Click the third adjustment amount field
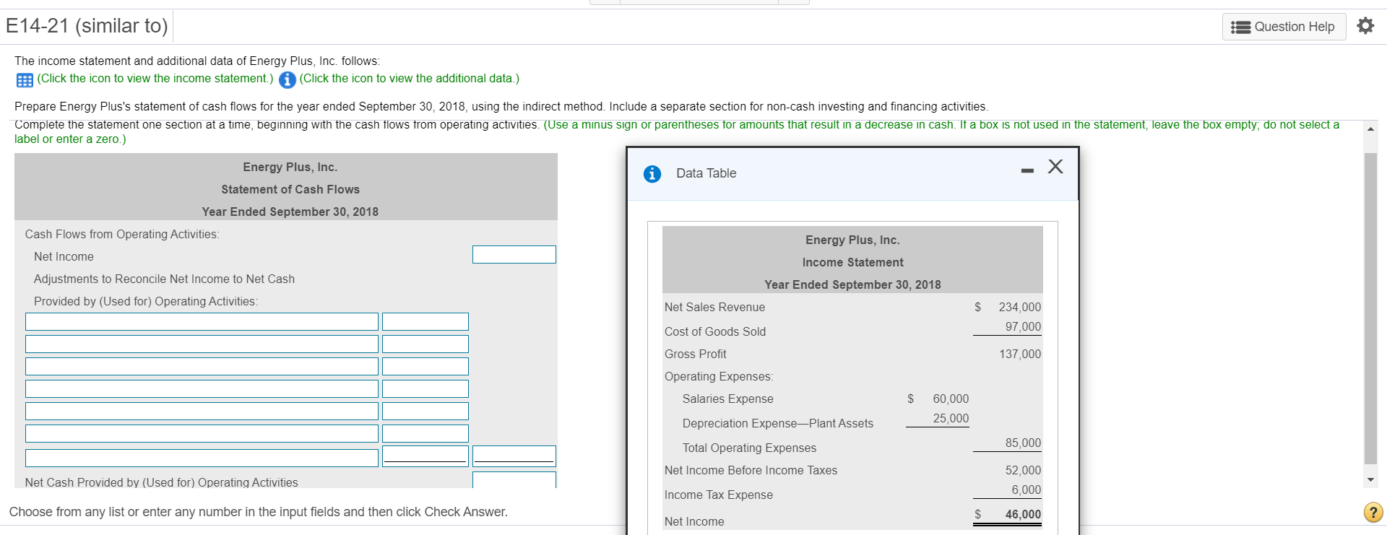The width and height of the screenshot is (1387, 535). 425,367
